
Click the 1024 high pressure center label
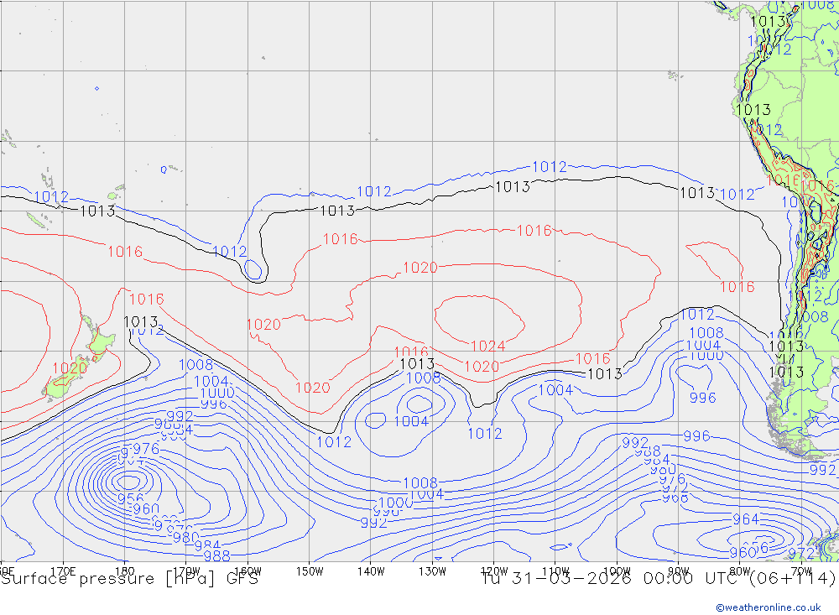tap(487, 346)
